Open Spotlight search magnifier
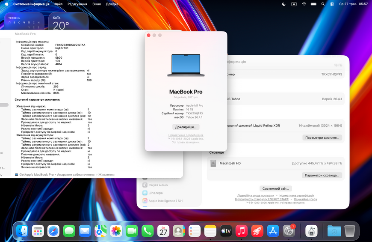This screenshot has height=242, width=372. (x=323, y=4)
